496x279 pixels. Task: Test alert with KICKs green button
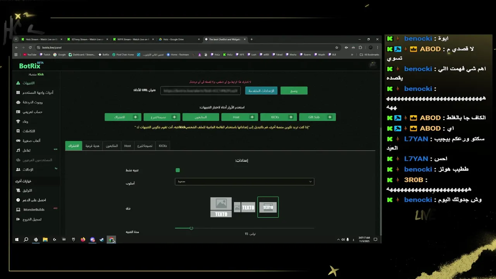click(279, 117)
